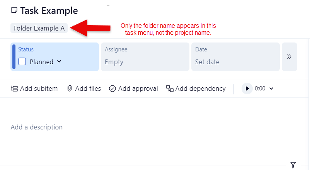Open the Folder Example A tag
The image size is (310, 170).
pyautogui.click(x=39, y=28)
